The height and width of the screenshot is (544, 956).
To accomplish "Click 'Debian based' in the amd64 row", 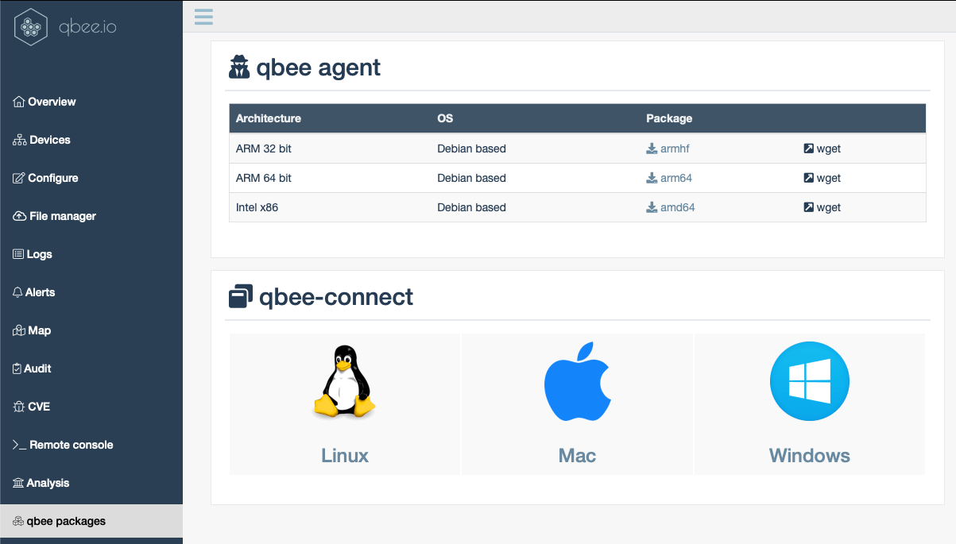I will 472,207.
